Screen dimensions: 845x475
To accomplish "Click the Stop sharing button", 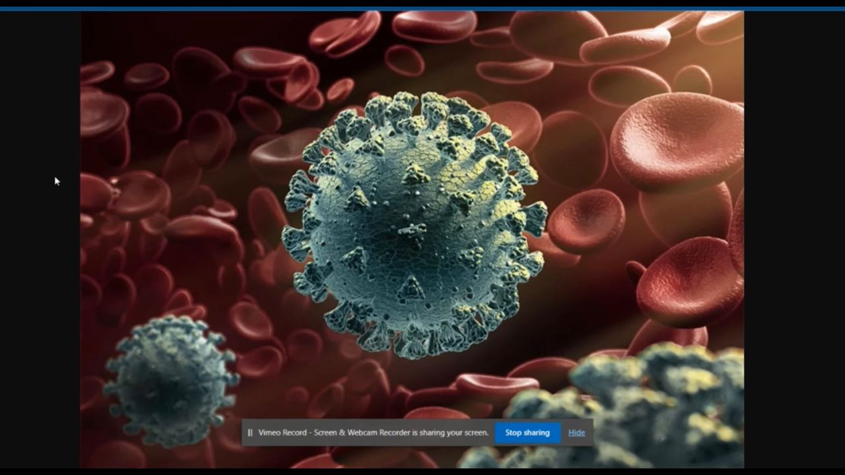I will [x=527, y=433].
